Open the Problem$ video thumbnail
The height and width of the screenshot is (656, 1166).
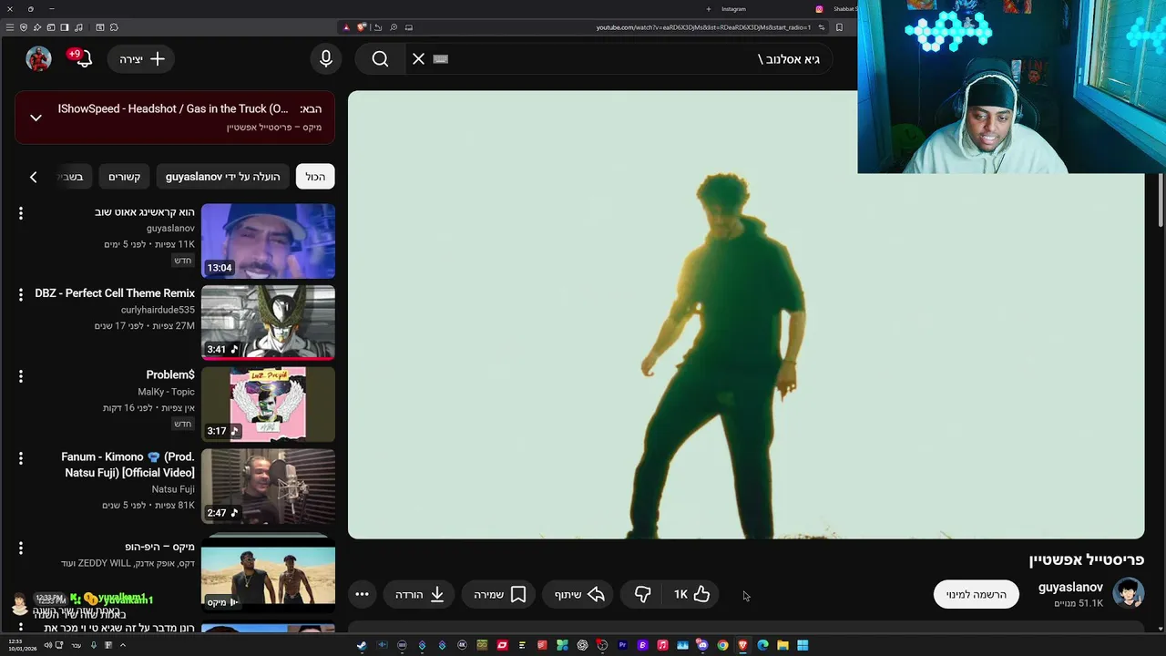click(268, 404)
